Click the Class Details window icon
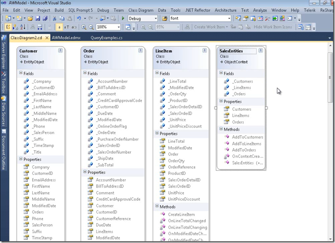 tap(128, 27)
